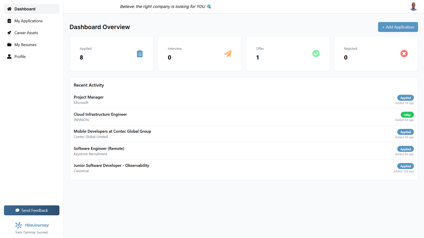Click the rocket icon for Career Assets
This screenshot has height=238, width=424.
9,33
